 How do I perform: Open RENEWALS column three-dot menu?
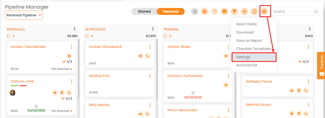[75, 29]
